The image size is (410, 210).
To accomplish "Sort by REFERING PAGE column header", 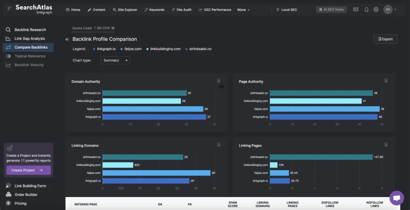I will click(x=86, y=204).
